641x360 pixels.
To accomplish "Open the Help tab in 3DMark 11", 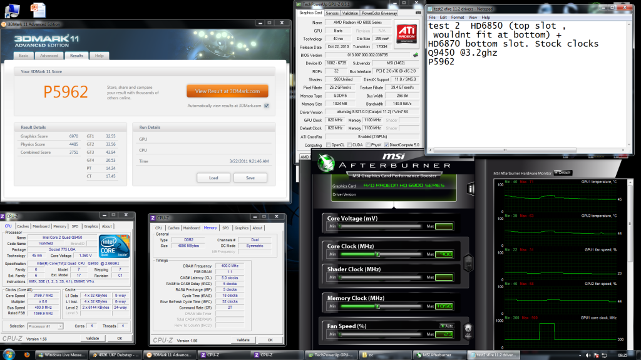I will point(99,56).
